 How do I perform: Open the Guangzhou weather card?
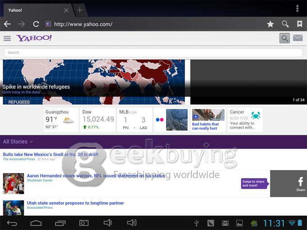pyautogui.click(x=60, y=120)
